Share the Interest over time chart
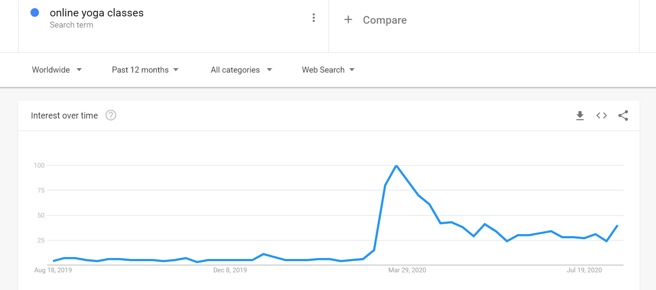Screen dimensions: 656x290 point(623,115)
